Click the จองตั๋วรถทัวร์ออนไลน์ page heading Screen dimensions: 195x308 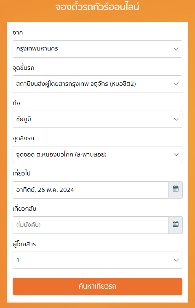(97, 6)
